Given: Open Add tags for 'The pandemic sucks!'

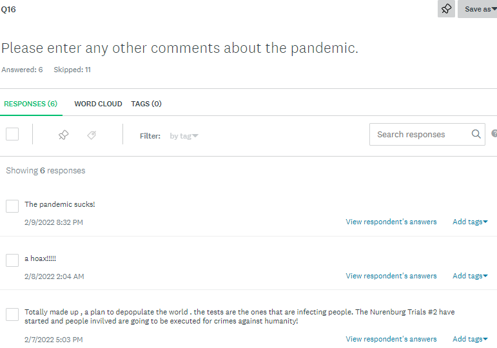Looking at the screenshot, I should tap(470, 222).
